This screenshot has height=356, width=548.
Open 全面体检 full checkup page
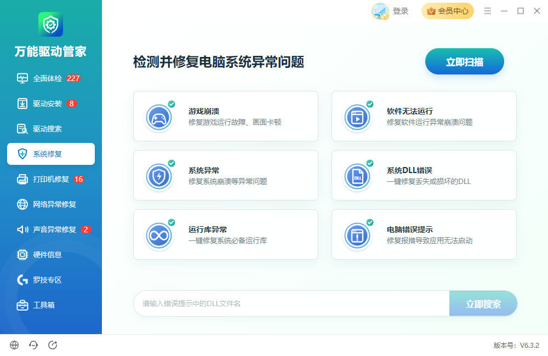coord(51,78)
